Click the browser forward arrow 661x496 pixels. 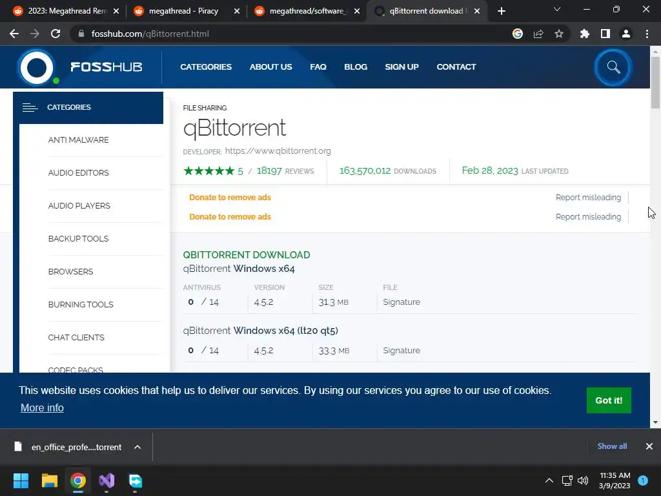point(35,34)
